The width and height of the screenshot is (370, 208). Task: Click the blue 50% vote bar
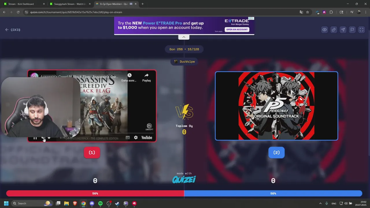coord(273,194)
